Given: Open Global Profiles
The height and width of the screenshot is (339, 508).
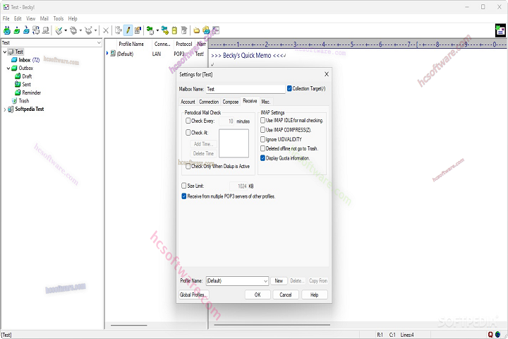Looking at the screenshot, I should [194, 295].
